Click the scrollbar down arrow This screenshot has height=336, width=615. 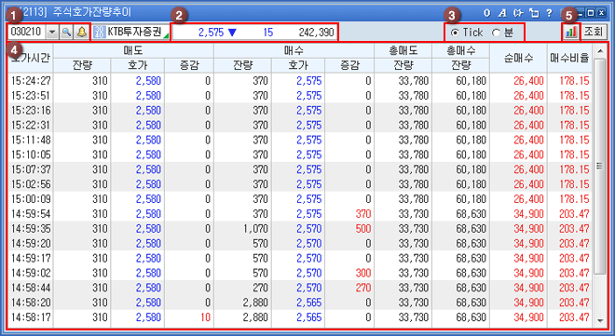pos(599,321)
